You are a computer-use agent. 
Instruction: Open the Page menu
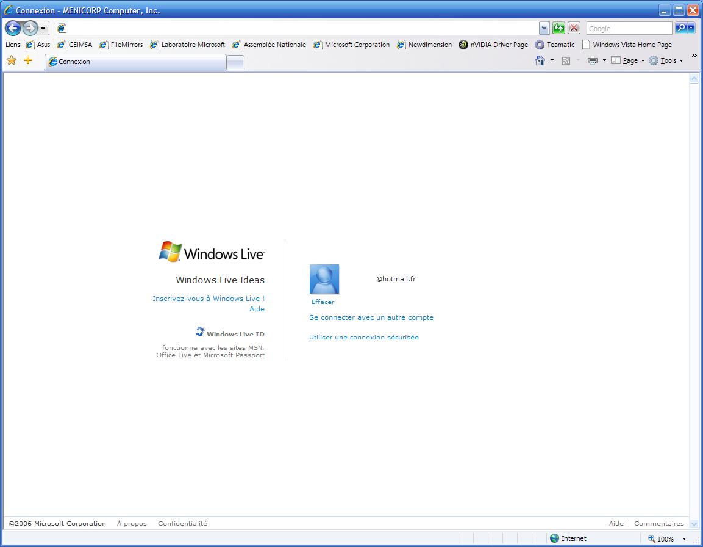click(x=627, y=60)
